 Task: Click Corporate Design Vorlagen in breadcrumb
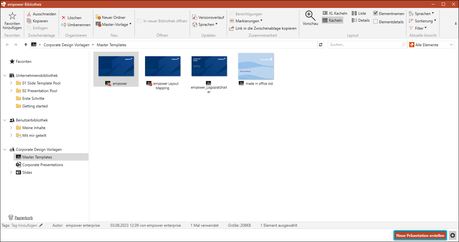(67, 45)
